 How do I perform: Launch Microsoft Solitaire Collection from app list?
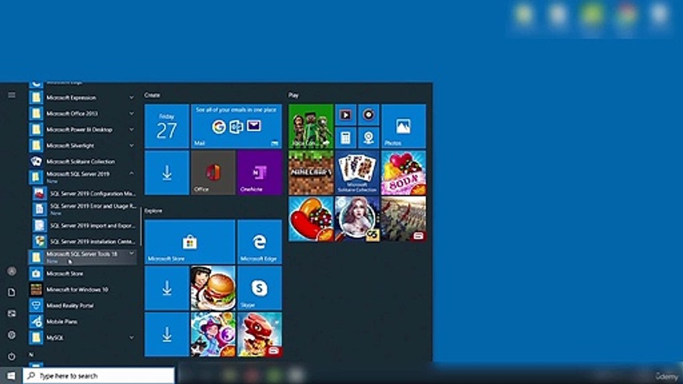(82, 161)
